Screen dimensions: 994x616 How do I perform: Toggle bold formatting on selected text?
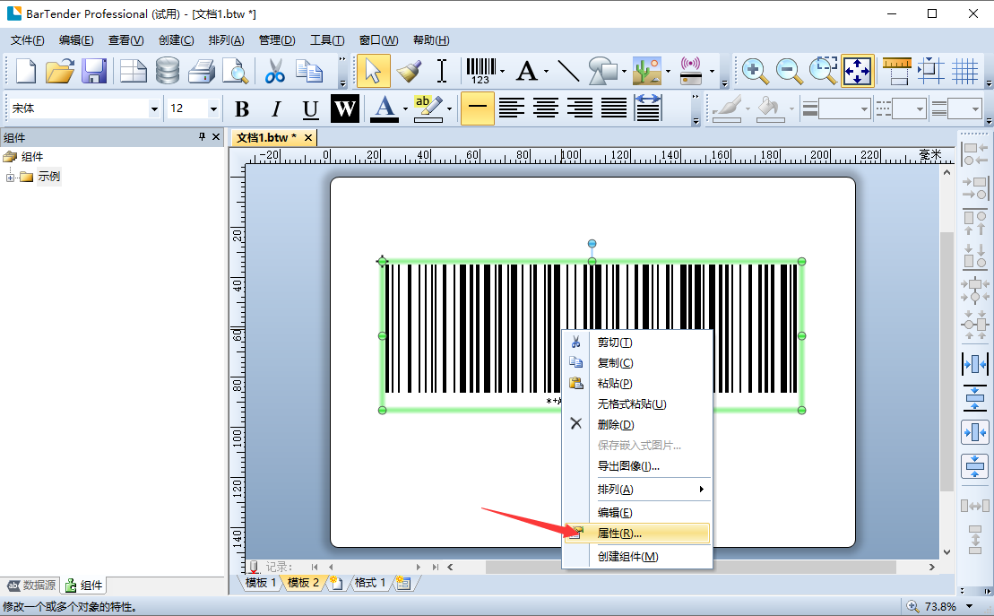242,108
